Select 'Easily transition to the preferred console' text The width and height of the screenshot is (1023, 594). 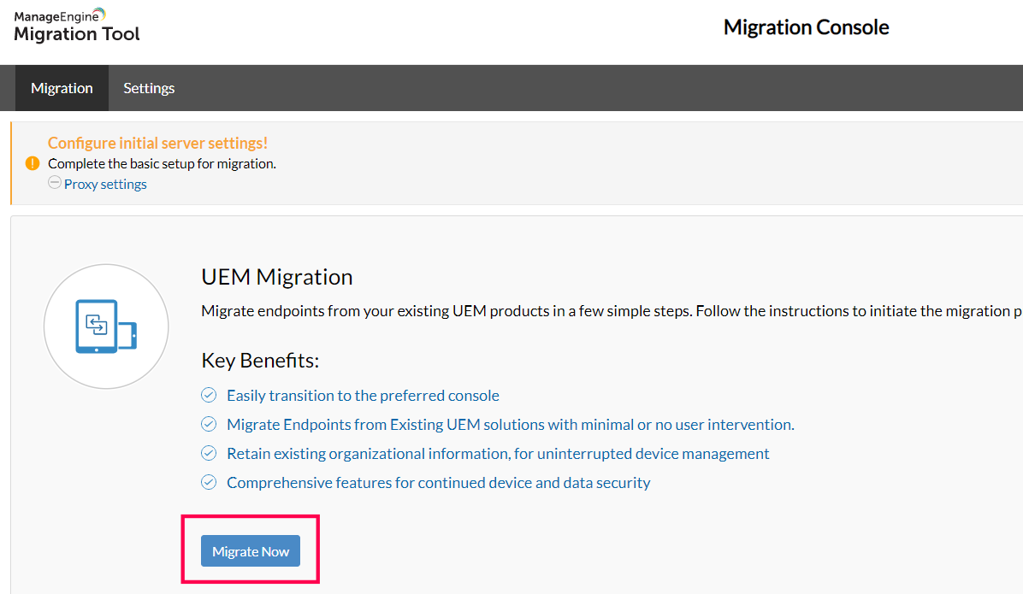point(363,395)
